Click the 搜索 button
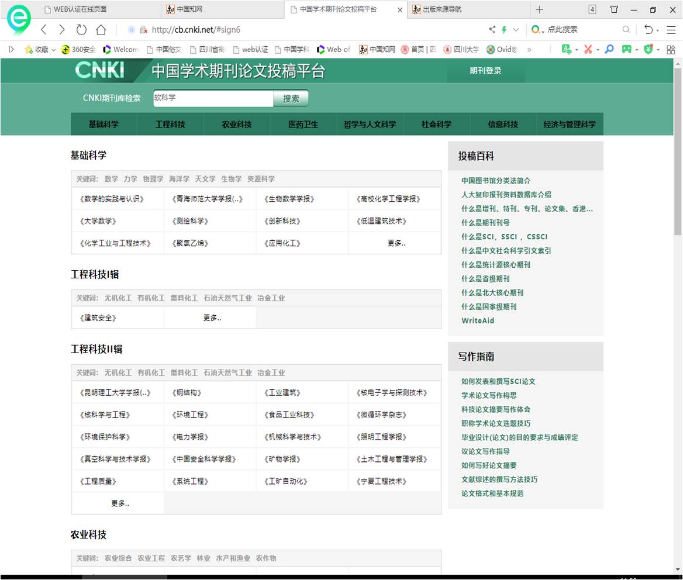683x580 pixels. 291,98
